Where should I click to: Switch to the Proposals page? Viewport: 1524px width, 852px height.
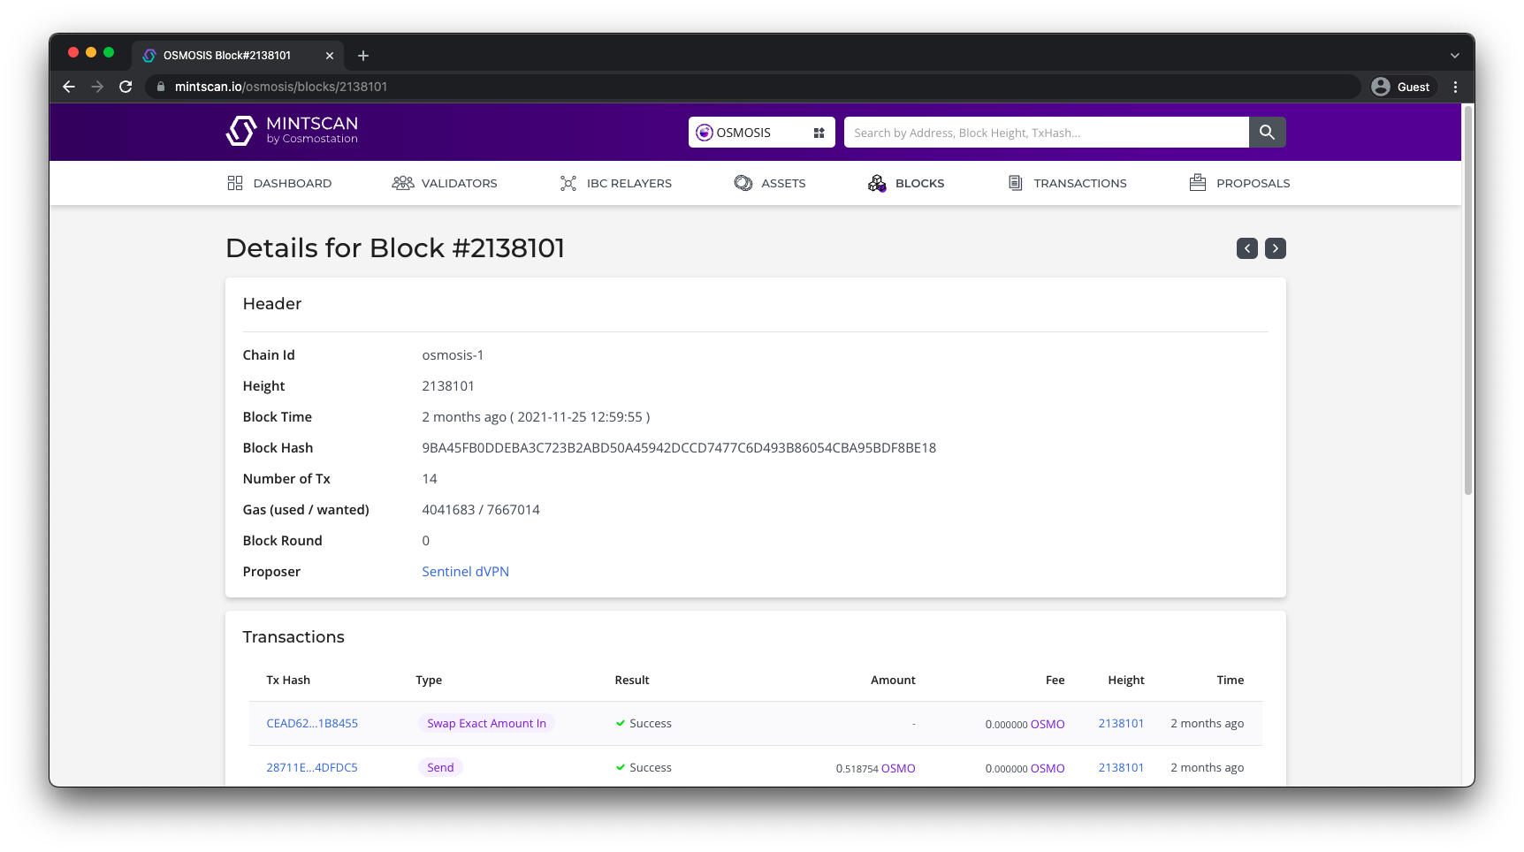1239,183
